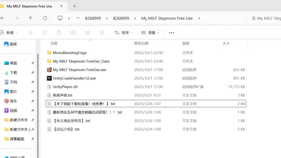Image resolution: width=281 pixels, height=158 pixels.
Task: Open 图片 in the sidebar
Action: (11, 91)
